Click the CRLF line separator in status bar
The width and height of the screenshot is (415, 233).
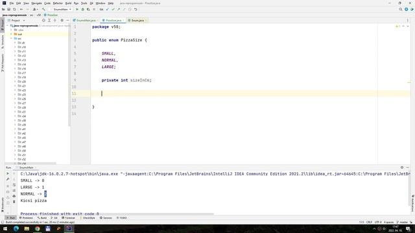[369, 223]
